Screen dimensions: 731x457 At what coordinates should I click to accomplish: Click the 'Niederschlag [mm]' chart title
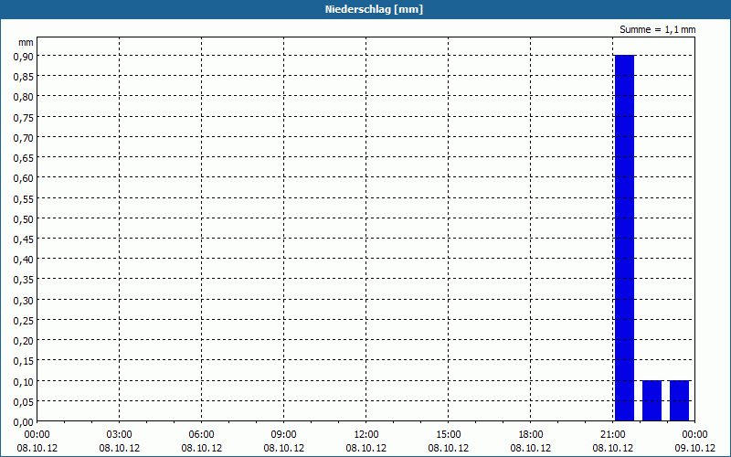point(374,9)
